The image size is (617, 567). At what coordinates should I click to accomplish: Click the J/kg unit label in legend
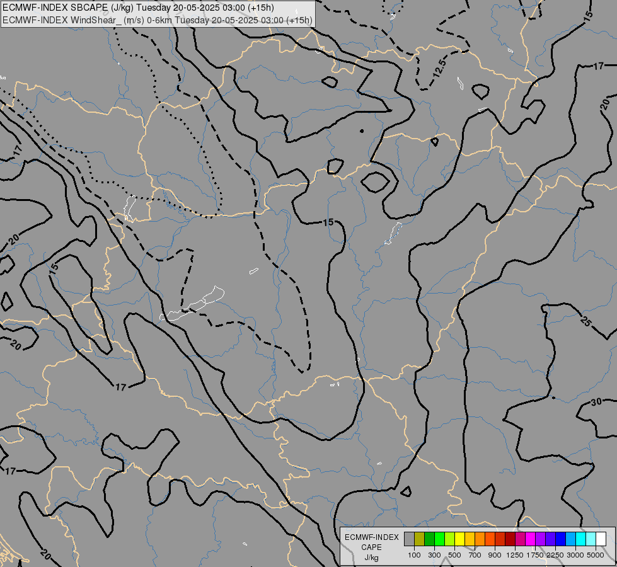coord(371,558)
